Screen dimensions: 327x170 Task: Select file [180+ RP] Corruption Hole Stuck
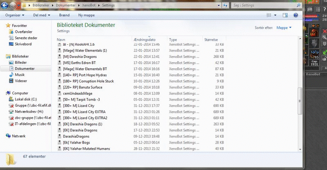88,81
